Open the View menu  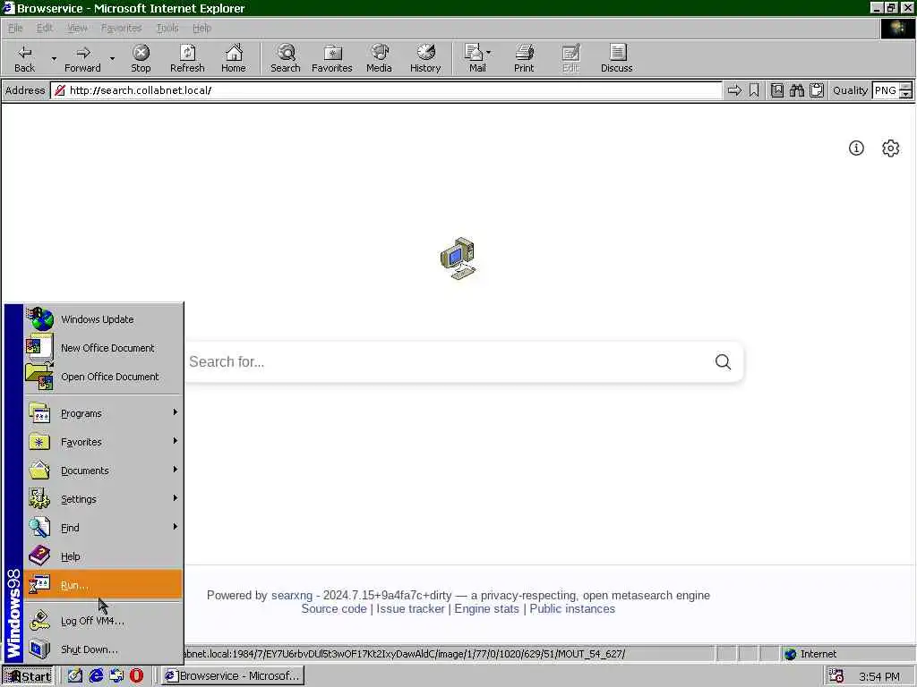coord(77,28)
